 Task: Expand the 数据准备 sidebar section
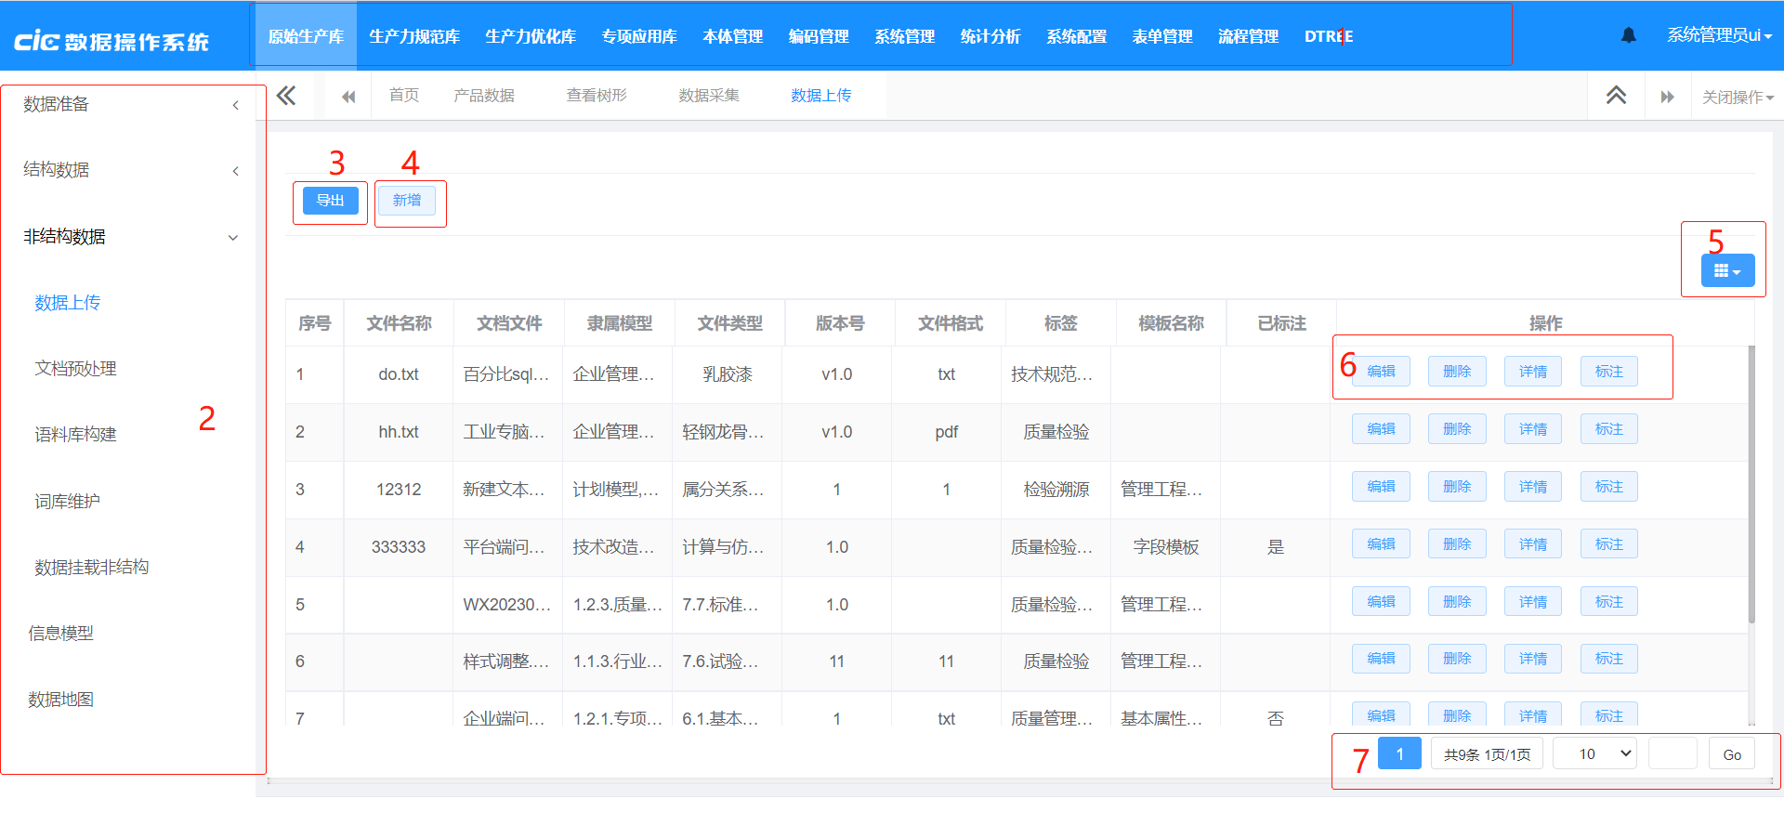(x=130, y=104)
